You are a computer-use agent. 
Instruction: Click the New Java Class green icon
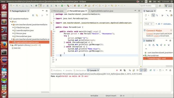79,6
